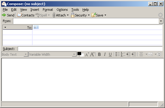
Task: Open the text alignment dropdown arrow
Action: 146,54
